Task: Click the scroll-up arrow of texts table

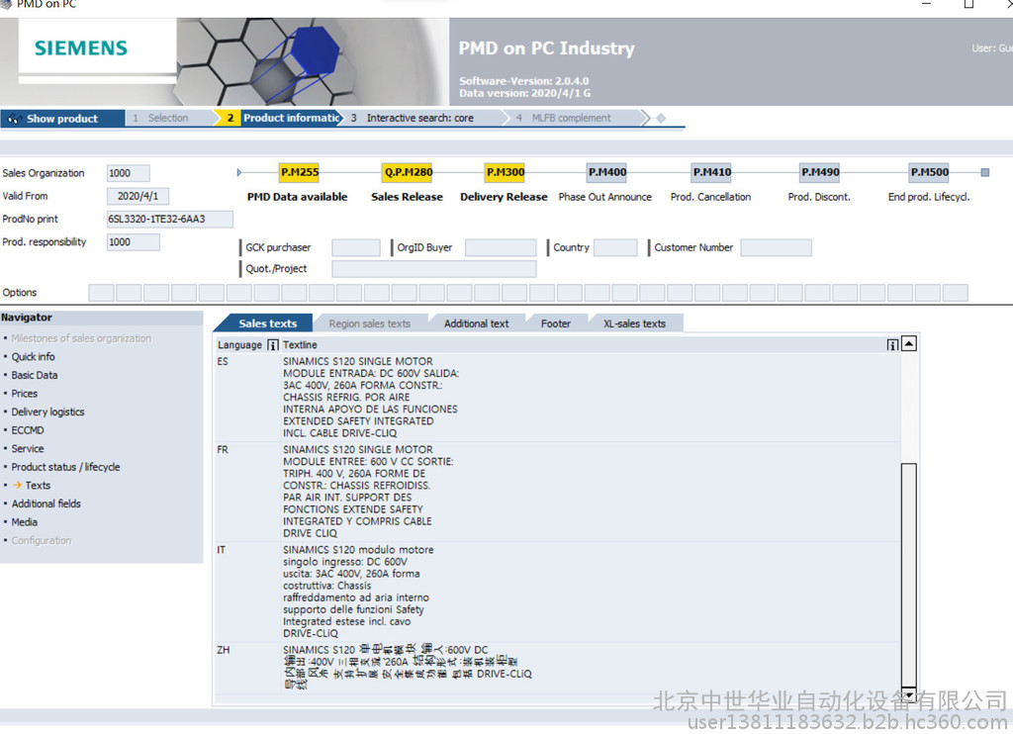Action: click(909, 343)
